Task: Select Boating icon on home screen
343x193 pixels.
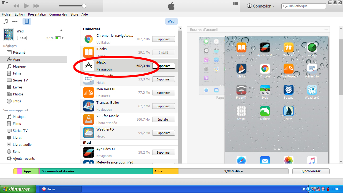Action: pyautogui.click(x=289, y=90)
